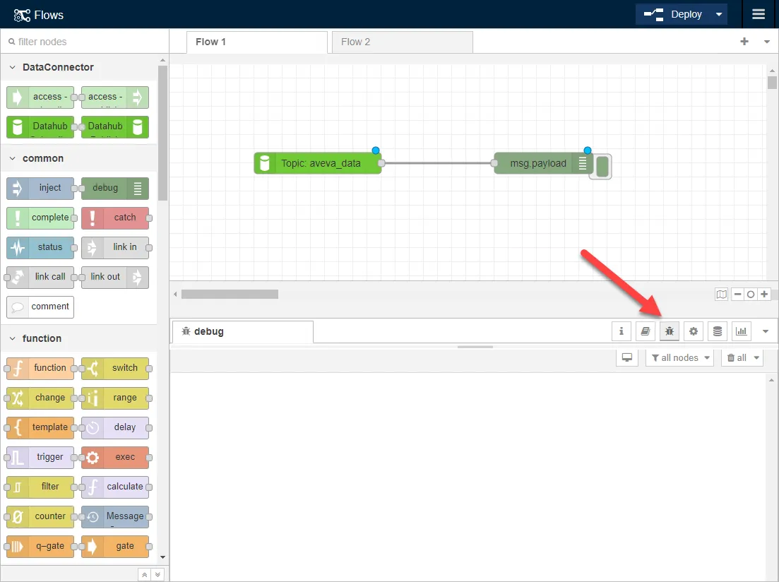Open the sidebar tabs dropdown arrow

[765, 331]
